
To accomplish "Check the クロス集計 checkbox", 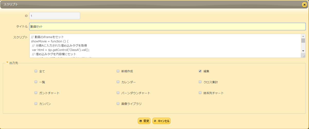I will point(200,82).
